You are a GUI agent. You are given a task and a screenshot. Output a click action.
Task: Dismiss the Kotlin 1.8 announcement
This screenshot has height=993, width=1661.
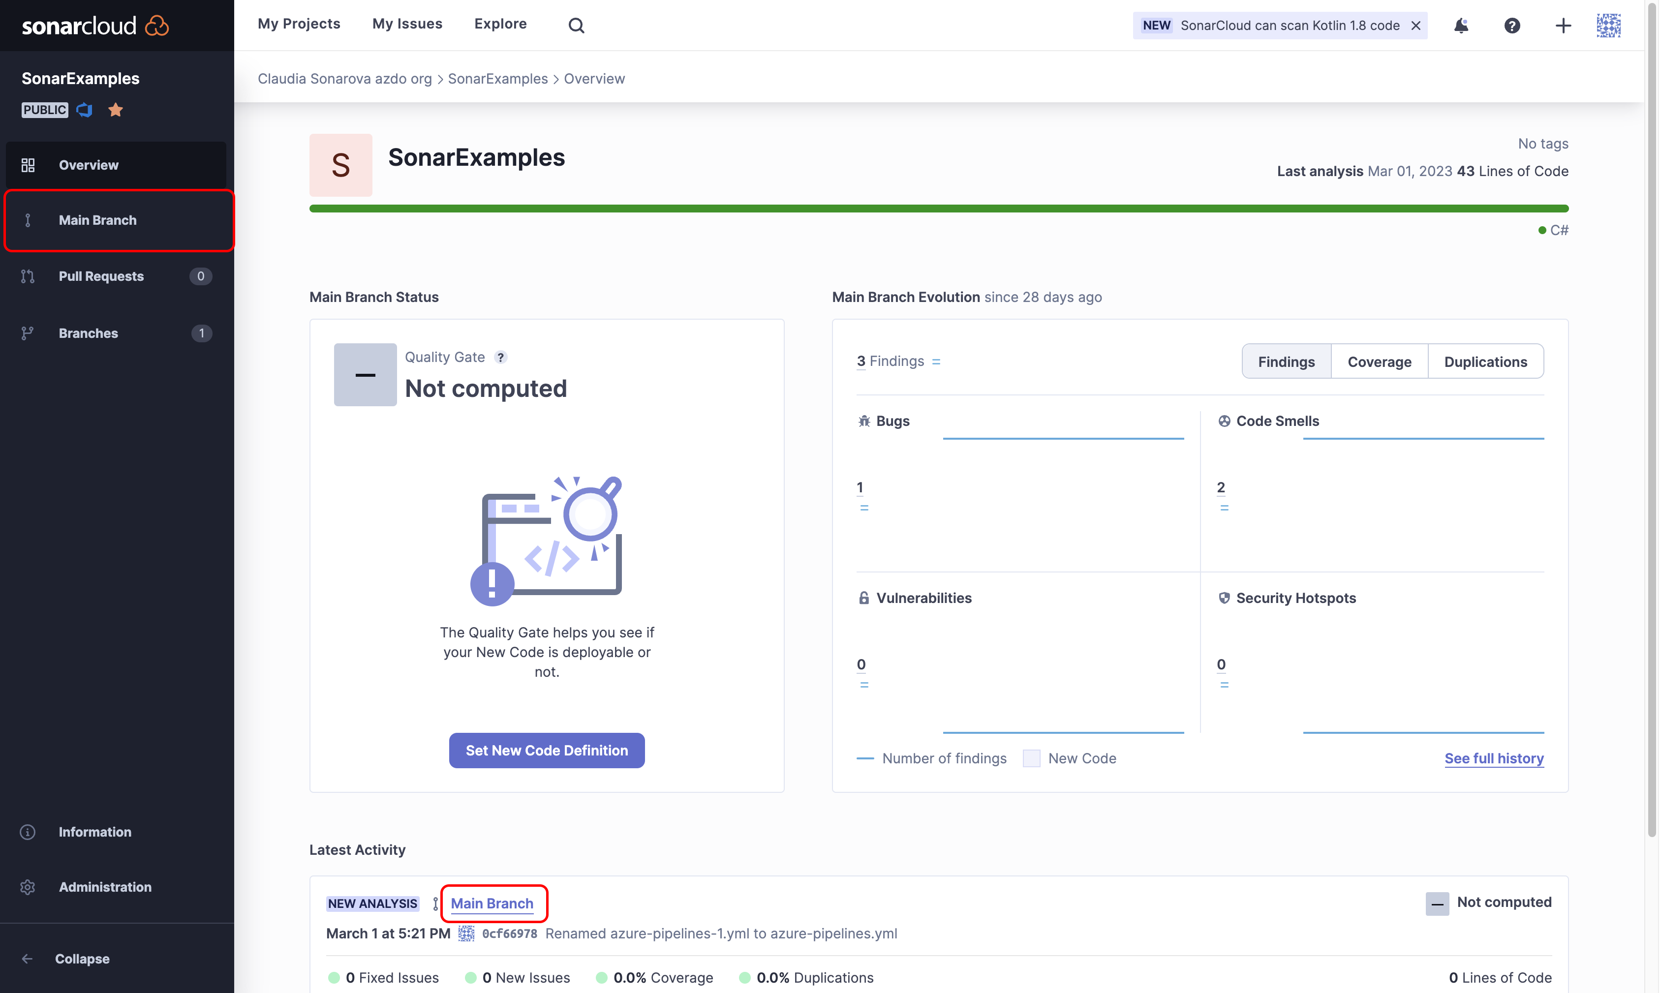[1416, 26]
